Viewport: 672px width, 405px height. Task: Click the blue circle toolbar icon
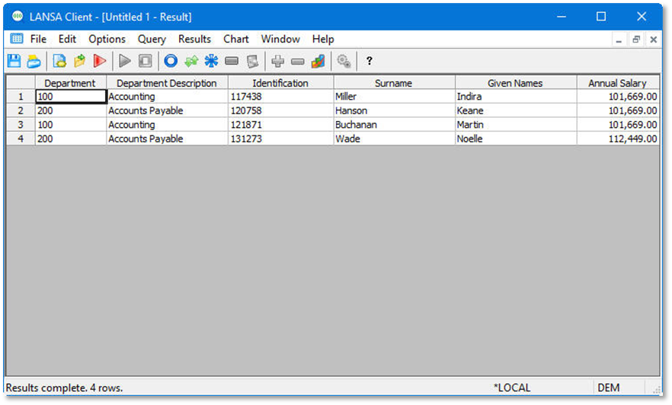coord(171,61)
